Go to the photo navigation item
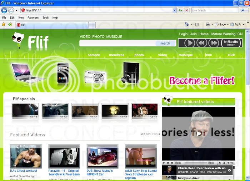Image resolution: width=250 pixels, height=181 pixels. 139,55
